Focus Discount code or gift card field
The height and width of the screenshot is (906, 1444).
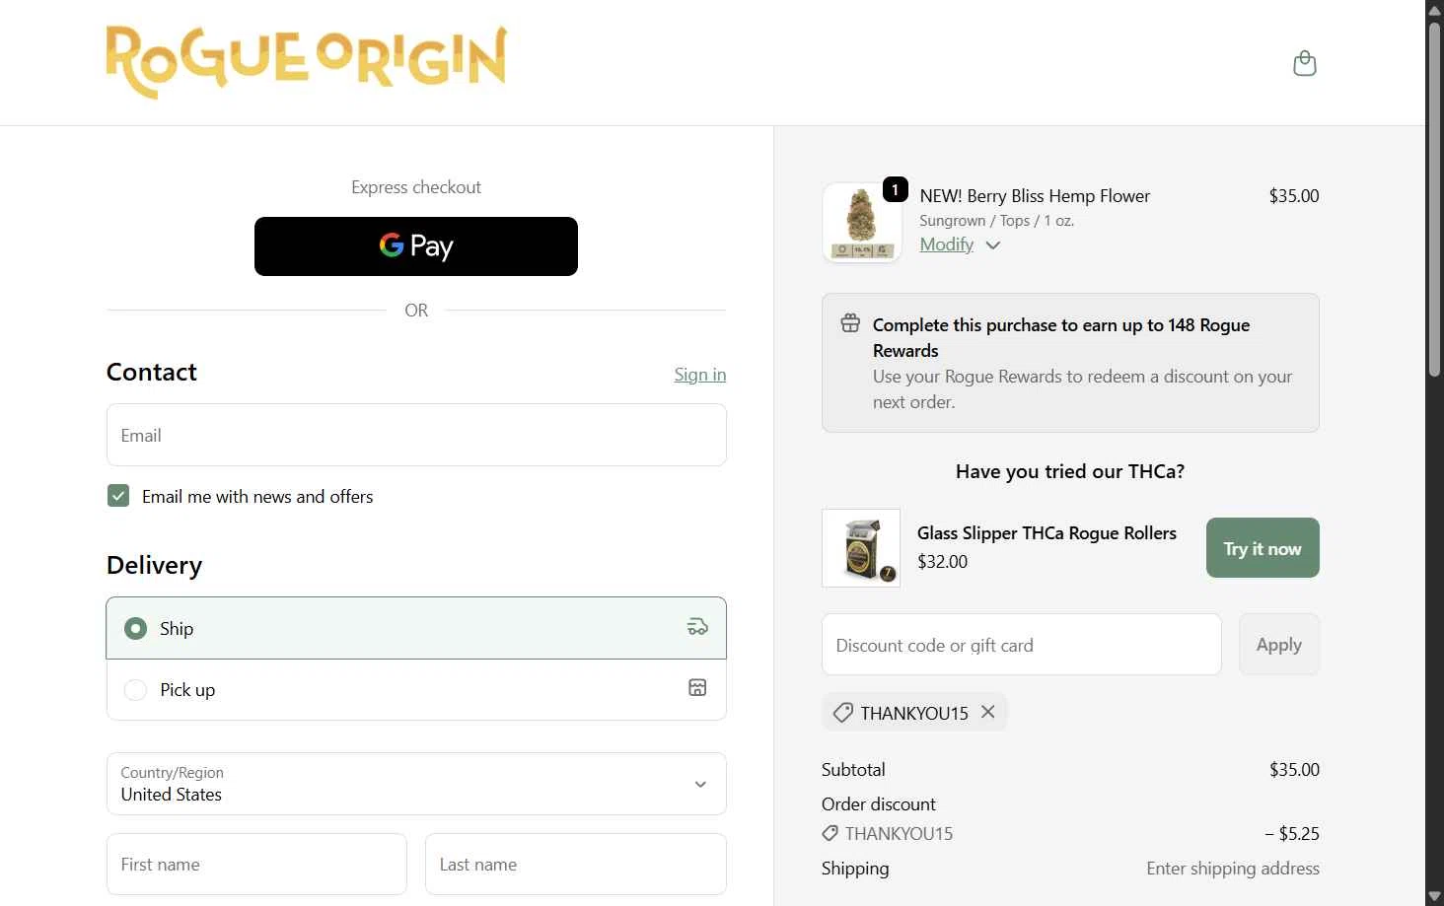pos(1022,645)
